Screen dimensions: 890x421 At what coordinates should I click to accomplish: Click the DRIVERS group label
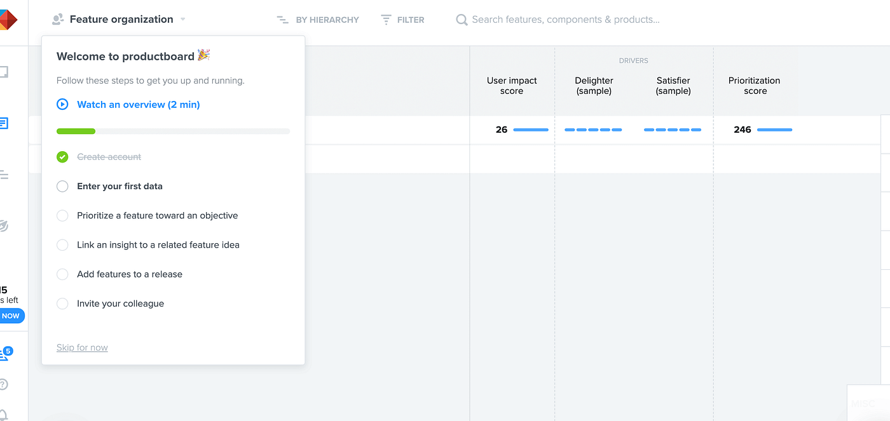tap(634, 61)
